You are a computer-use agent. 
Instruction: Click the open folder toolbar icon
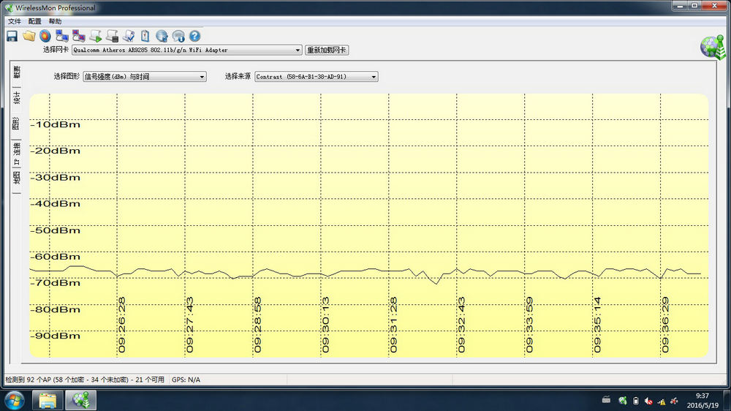coord(29,36)
